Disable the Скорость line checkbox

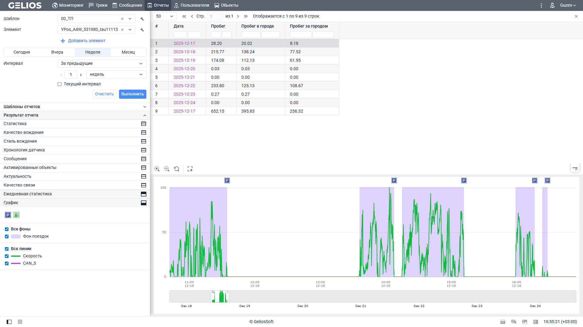[x=7, y=256]
